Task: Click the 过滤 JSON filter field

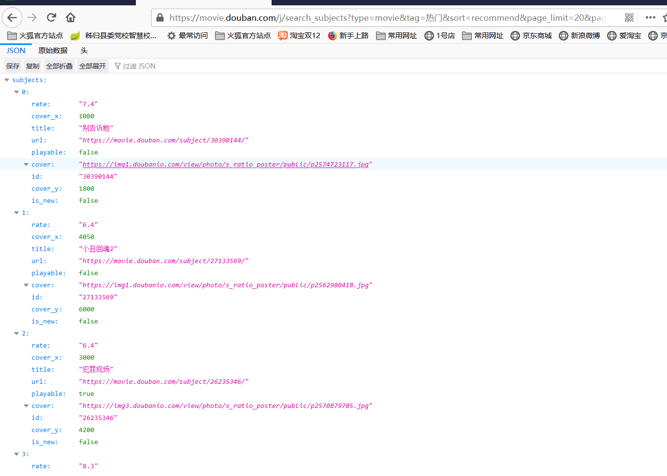Action: tap(139, 66)
